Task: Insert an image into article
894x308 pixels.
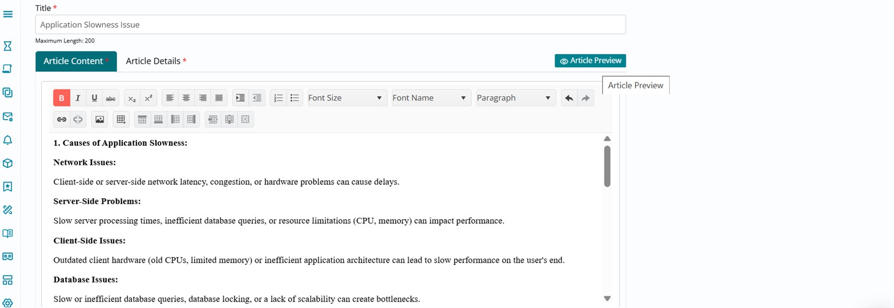Action: pyautogui.click(x=100, y=119)
